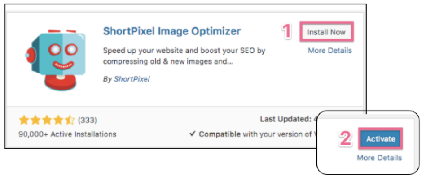Click the third rating star
The width and height of the screenshot is (426, 181).
pyautogui.click(x=47, y=120)
